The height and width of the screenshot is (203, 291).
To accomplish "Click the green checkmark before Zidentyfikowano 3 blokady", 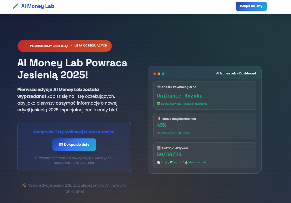I will pyautogui.click(x=158, y=103).
